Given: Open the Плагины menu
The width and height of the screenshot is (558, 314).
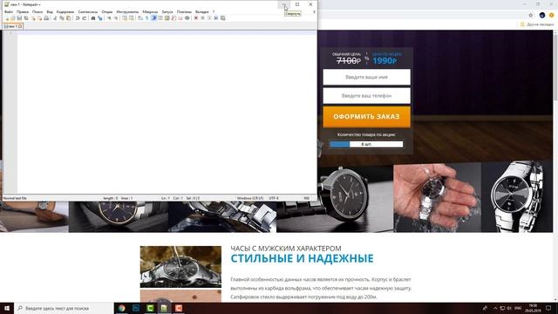Looking at the screenshot, I should click(184, 11).
